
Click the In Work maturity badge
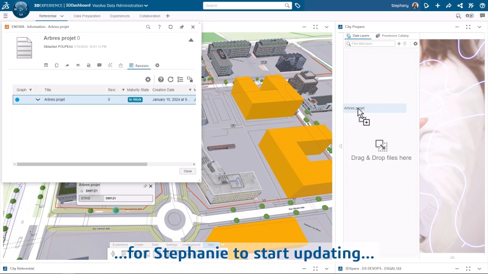click(x=135, y=100)
